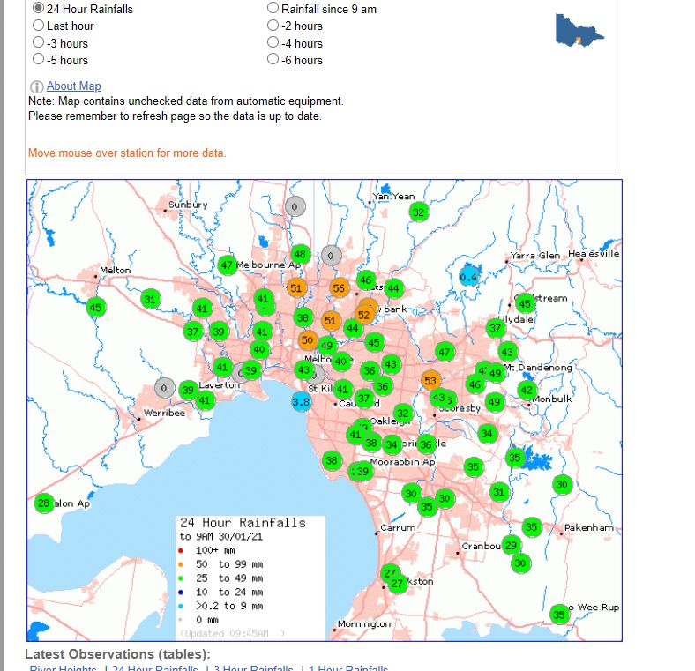Click the 45 station at Coldstream

[526, 304]
